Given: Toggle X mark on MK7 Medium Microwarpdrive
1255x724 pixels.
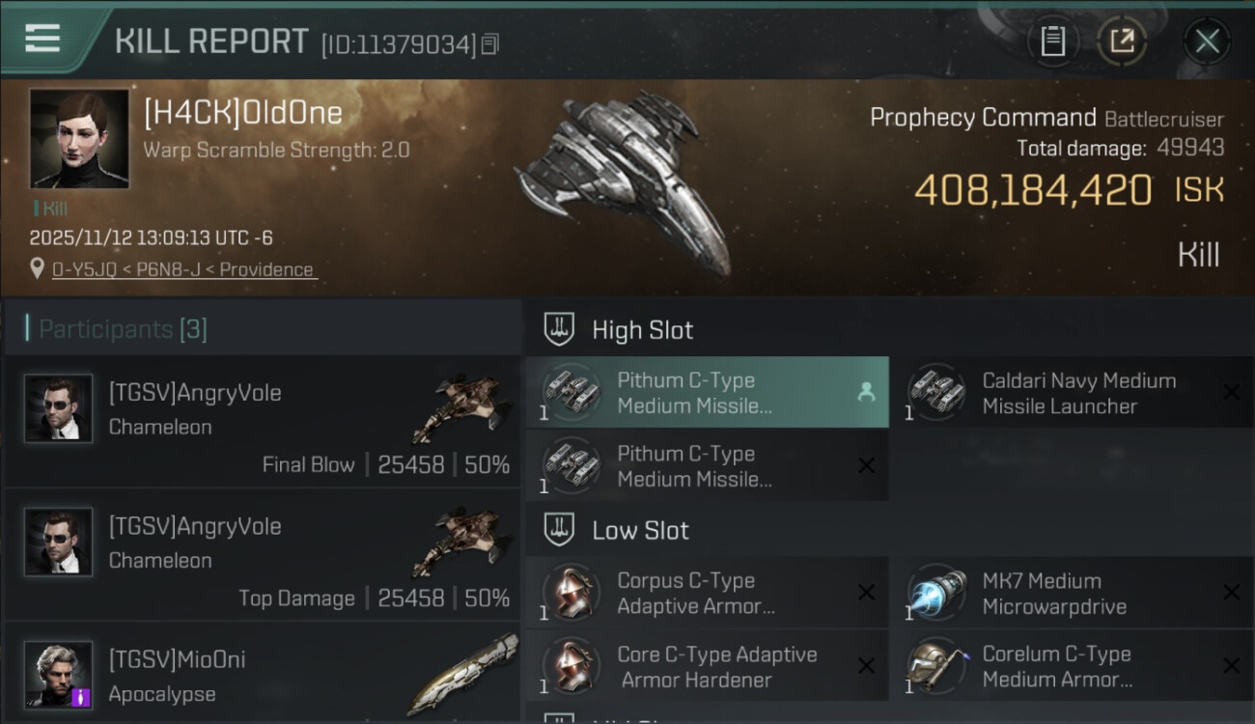Looking at the screenshot, I should click(1231, 593).
